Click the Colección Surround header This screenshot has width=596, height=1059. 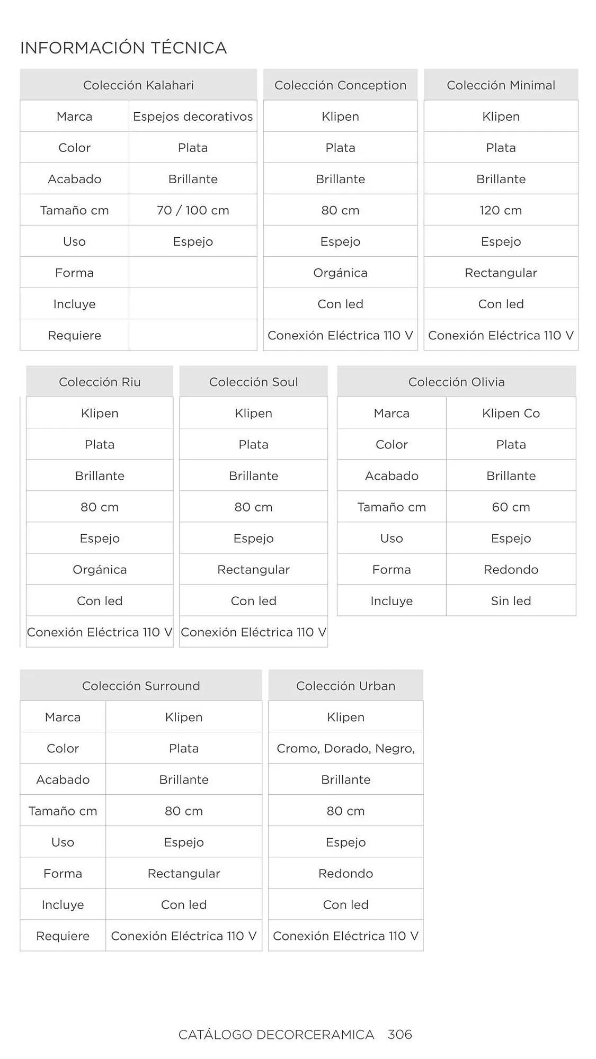click(141, 686)
